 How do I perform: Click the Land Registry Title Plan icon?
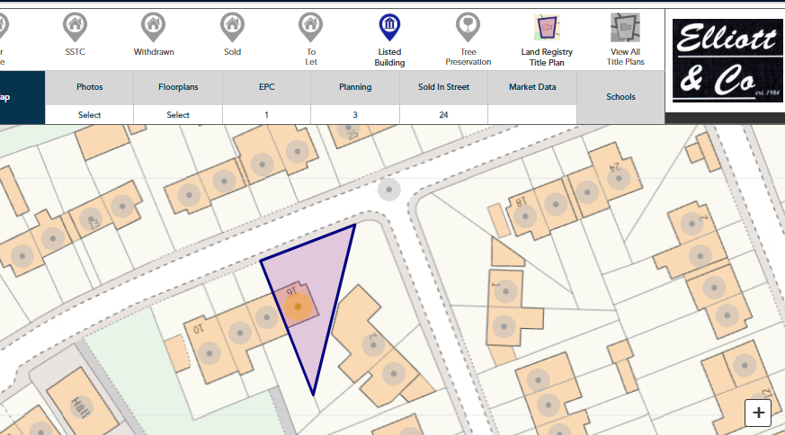coord(546,29)
